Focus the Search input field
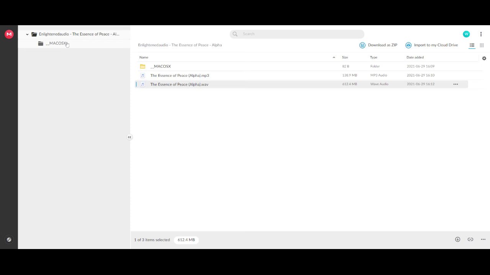 (x=297, y=34)
